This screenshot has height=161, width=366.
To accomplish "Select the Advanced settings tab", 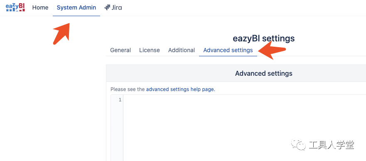I will coord(228,50).
